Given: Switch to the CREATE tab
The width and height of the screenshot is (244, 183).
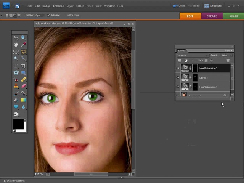Looking at the screenshot, I should pyautogui.click(x=212, y=16).
